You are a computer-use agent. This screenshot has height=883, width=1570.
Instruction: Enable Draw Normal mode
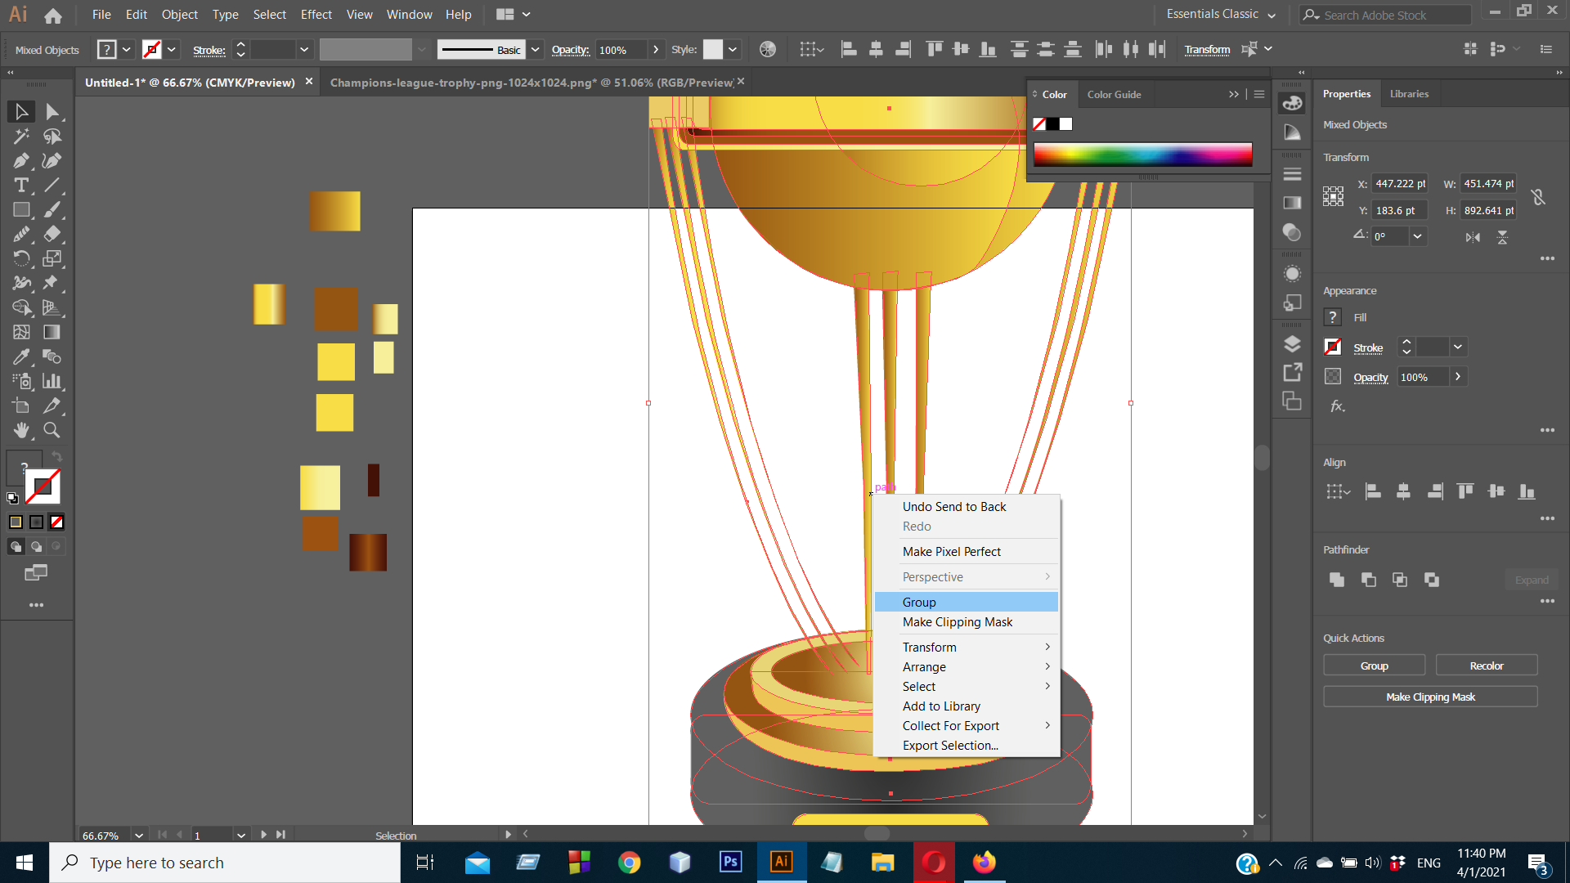coord(16,546)
